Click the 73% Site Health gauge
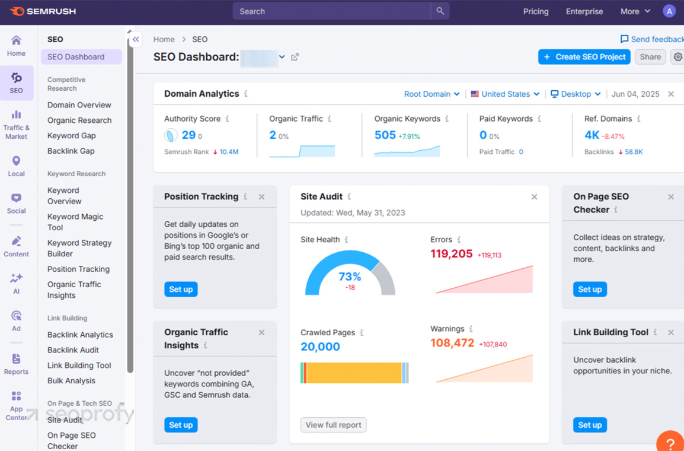684x451 pixels. point(350,274)
